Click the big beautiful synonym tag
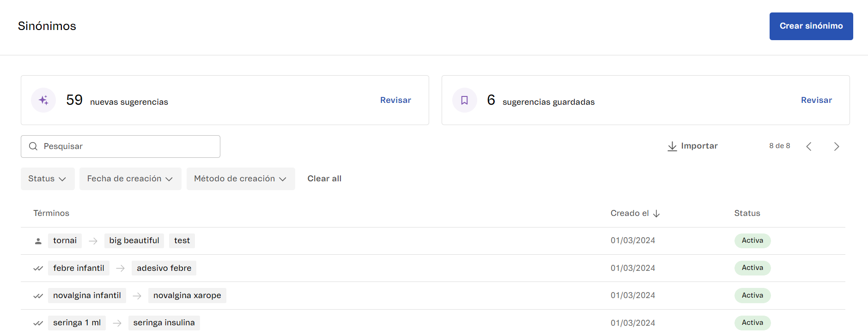Screen dimensions: 868x335 pos(134,240)
